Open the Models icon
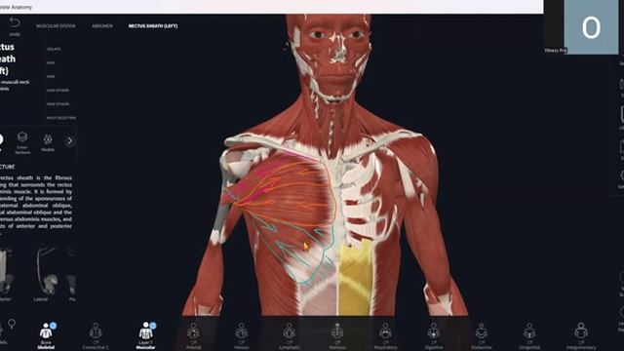624x351 pixels. [48, 142]
